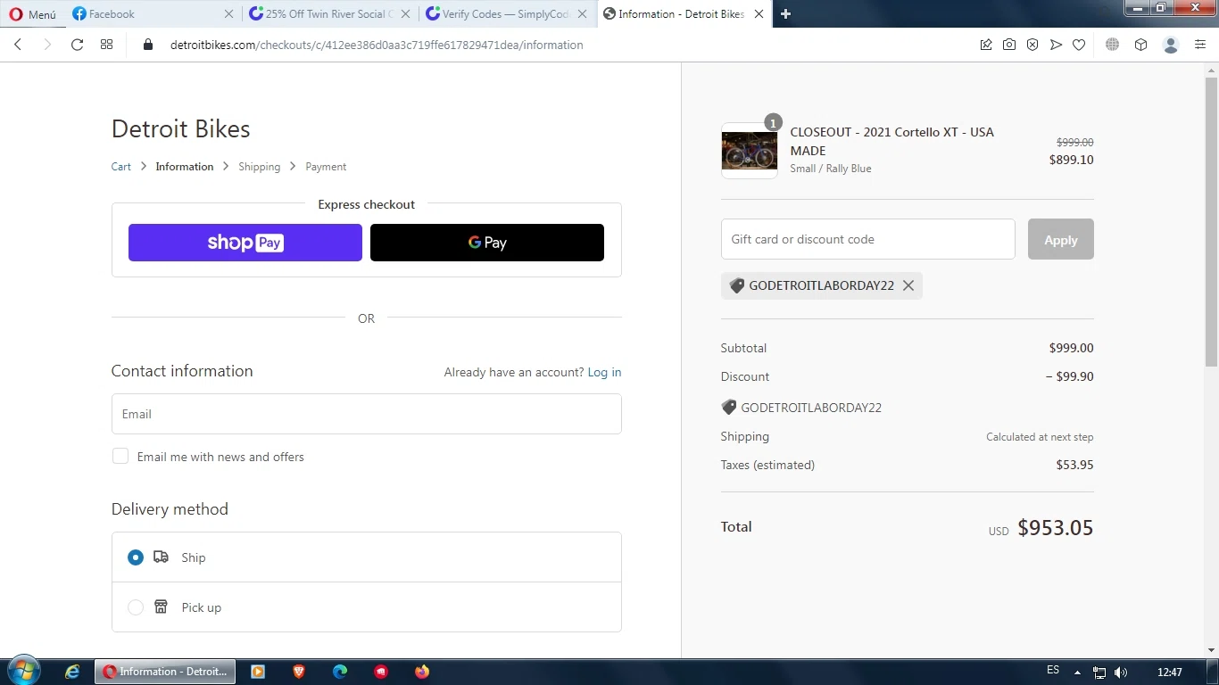The width and height of the screenshot is (1219, 685).
Task: Open the Windows Start menu
Action: 23,671
